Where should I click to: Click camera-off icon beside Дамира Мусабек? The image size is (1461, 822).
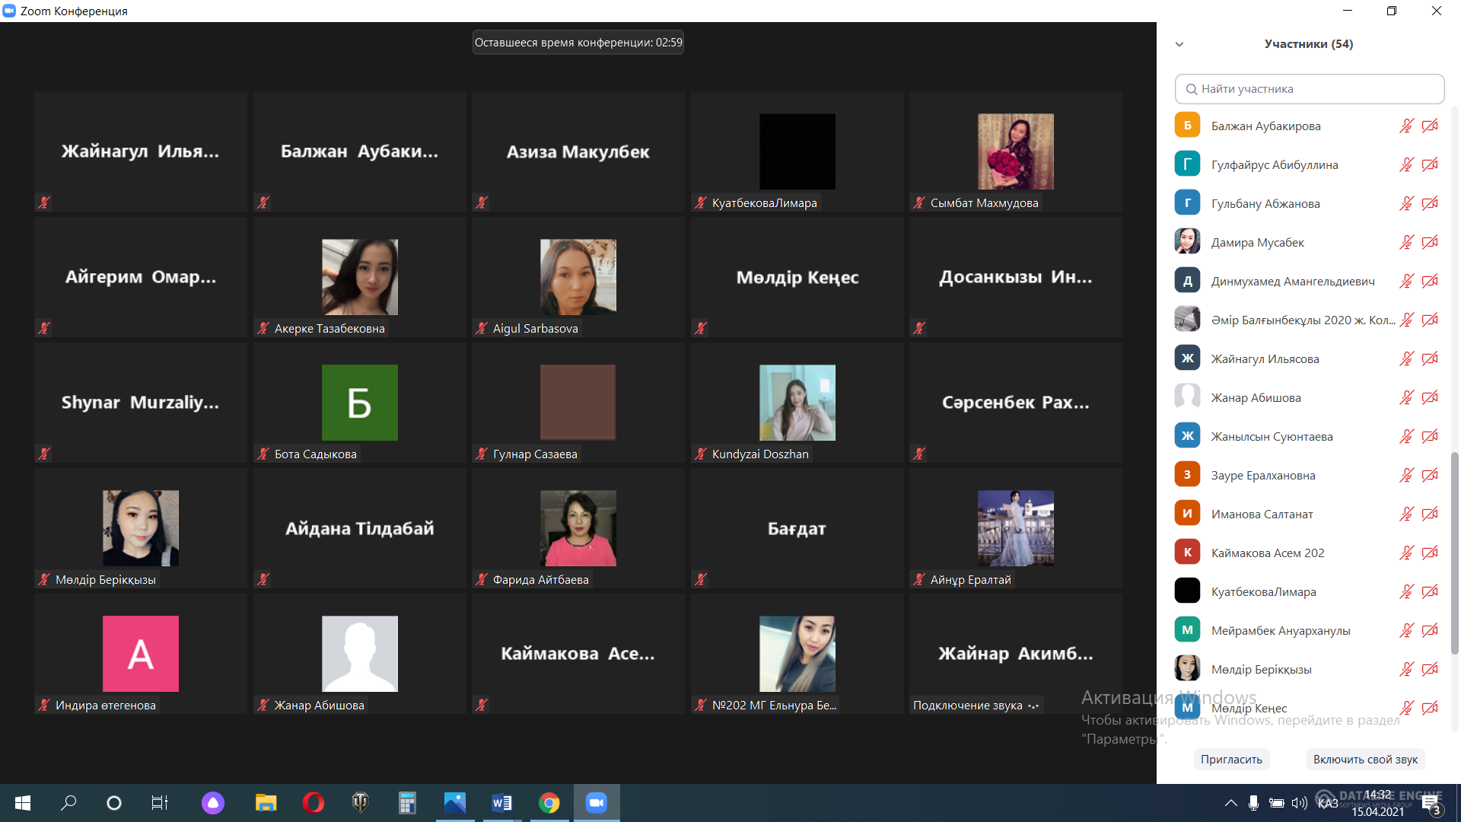pyautogui.click(x=1430, y=242)
